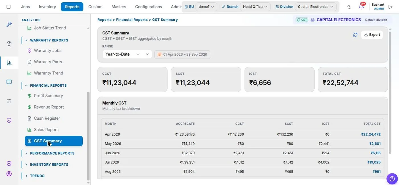Open the BU demo1 dropdown

206,7
